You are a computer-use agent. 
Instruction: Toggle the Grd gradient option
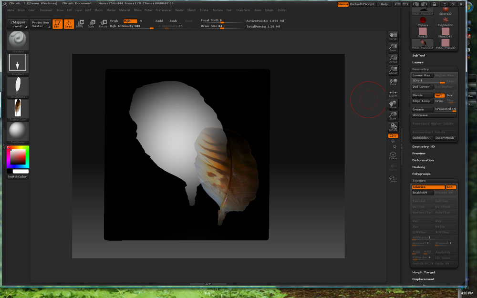(x=451, y=187)
